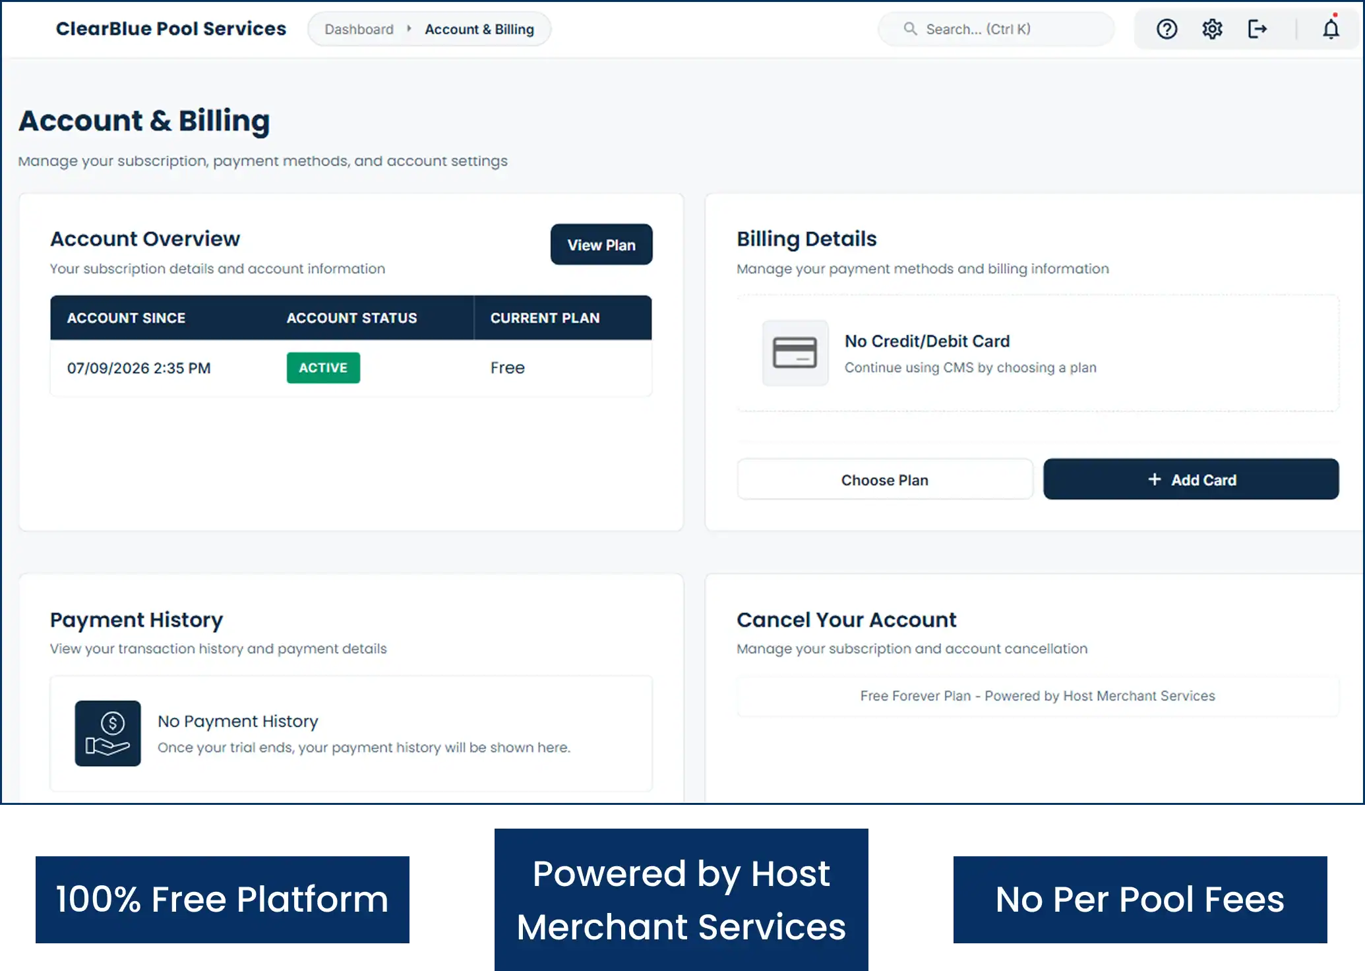Screen dimensions: 1365x971
Task: Click the Billing Details heading
Action: pos(806,239)
